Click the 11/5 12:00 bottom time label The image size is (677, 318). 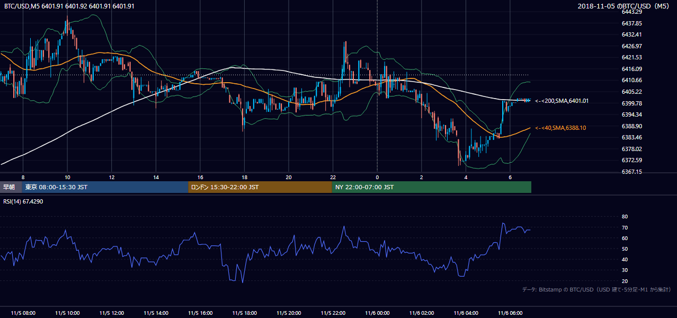coord(111,313)
